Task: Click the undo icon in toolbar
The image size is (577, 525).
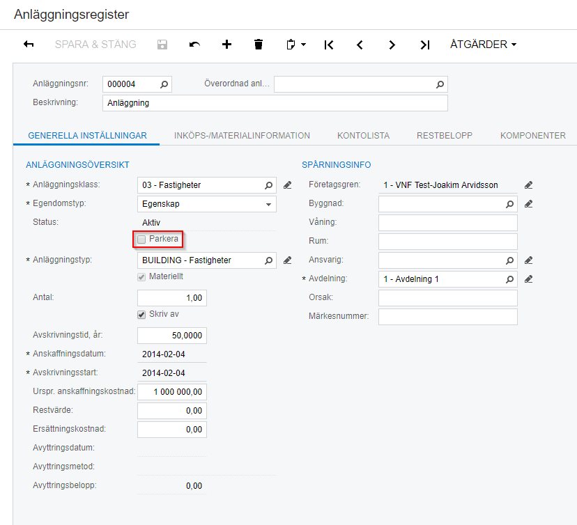Action: click(x=194, y=45)
